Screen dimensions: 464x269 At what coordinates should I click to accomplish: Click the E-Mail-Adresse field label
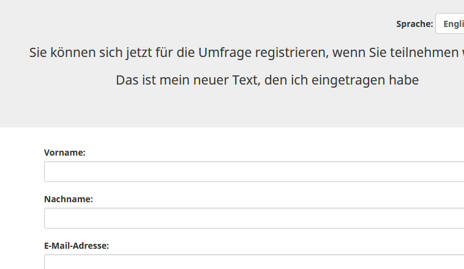click(x=77, y=246)
